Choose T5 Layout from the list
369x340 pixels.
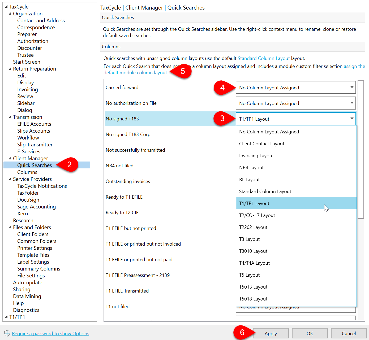pyautogui.click(x=296, y=275)
